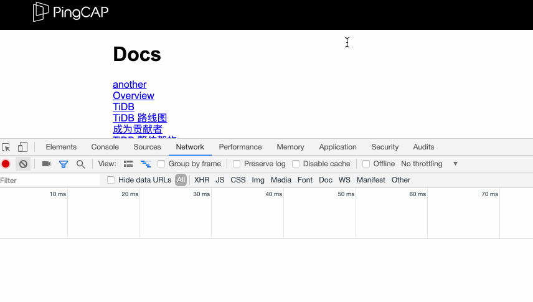Open the Overview docs link

click(133, 95)
